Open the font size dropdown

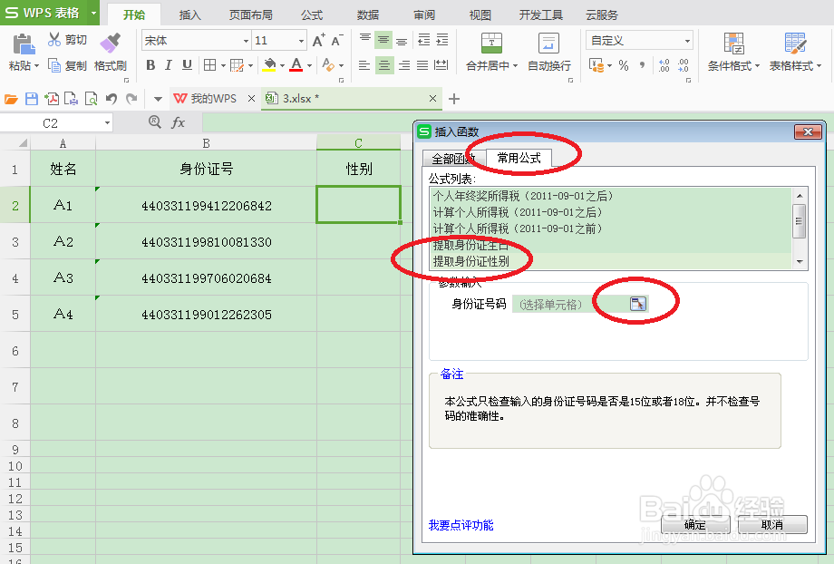tap(301, 41)
